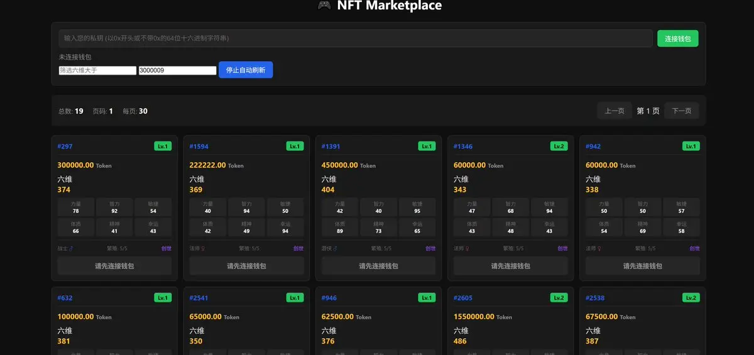Click the Lv.1 badge on card #1594
The width and height of the screenshot is (754, 355).
[295, 146]
